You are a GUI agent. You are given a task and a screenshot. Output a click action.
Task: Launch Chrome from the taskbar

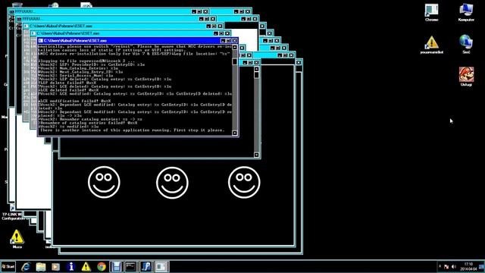(102, 266)
